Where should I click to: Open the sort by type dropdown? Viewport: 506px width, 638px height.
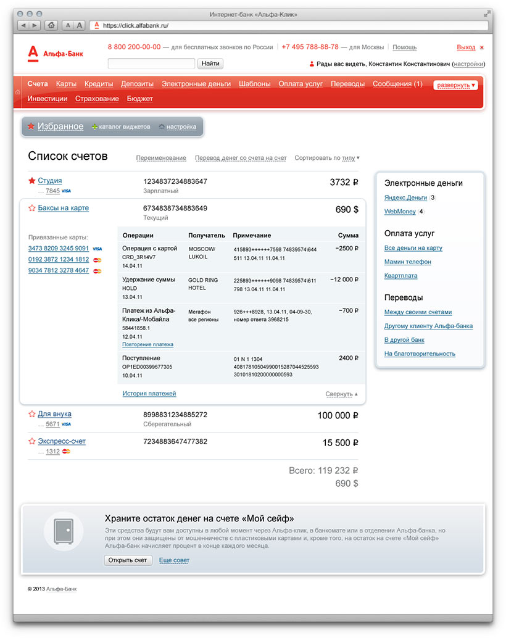tap(349, 158)
